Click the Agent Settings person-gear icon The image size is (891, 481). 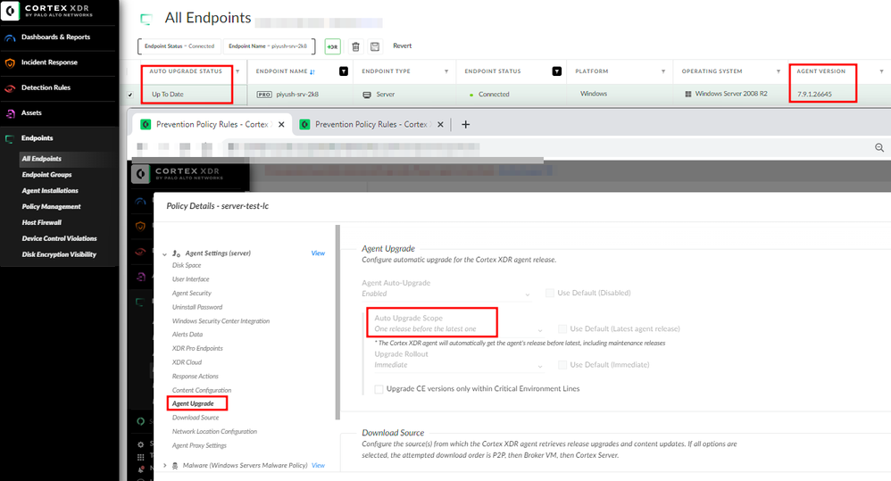176,253
